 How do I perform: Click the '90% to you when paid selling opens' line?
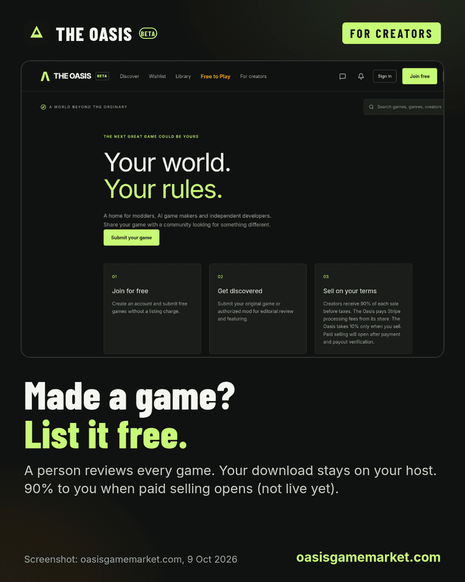(x=182, y=489)
